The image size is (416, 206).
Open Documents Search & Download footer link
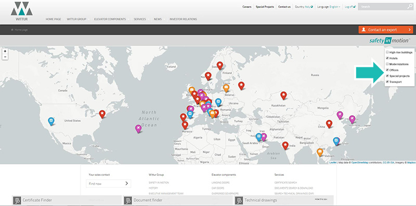pos(294,188)
